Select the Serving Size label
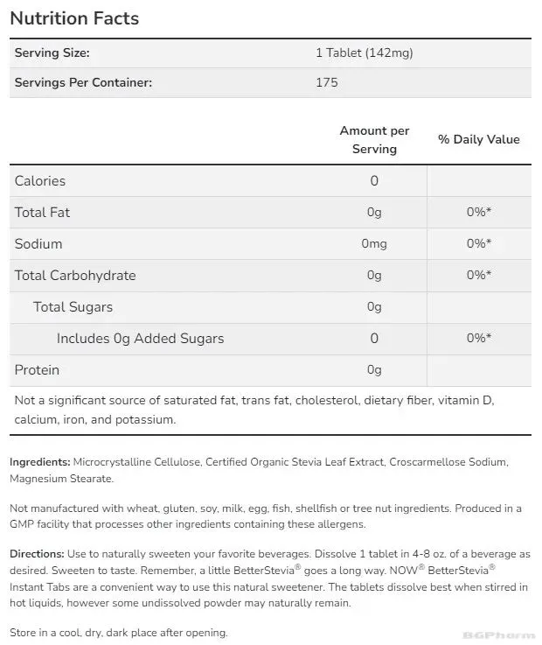This screenshot has height=645, width=542. pos(52,53)
